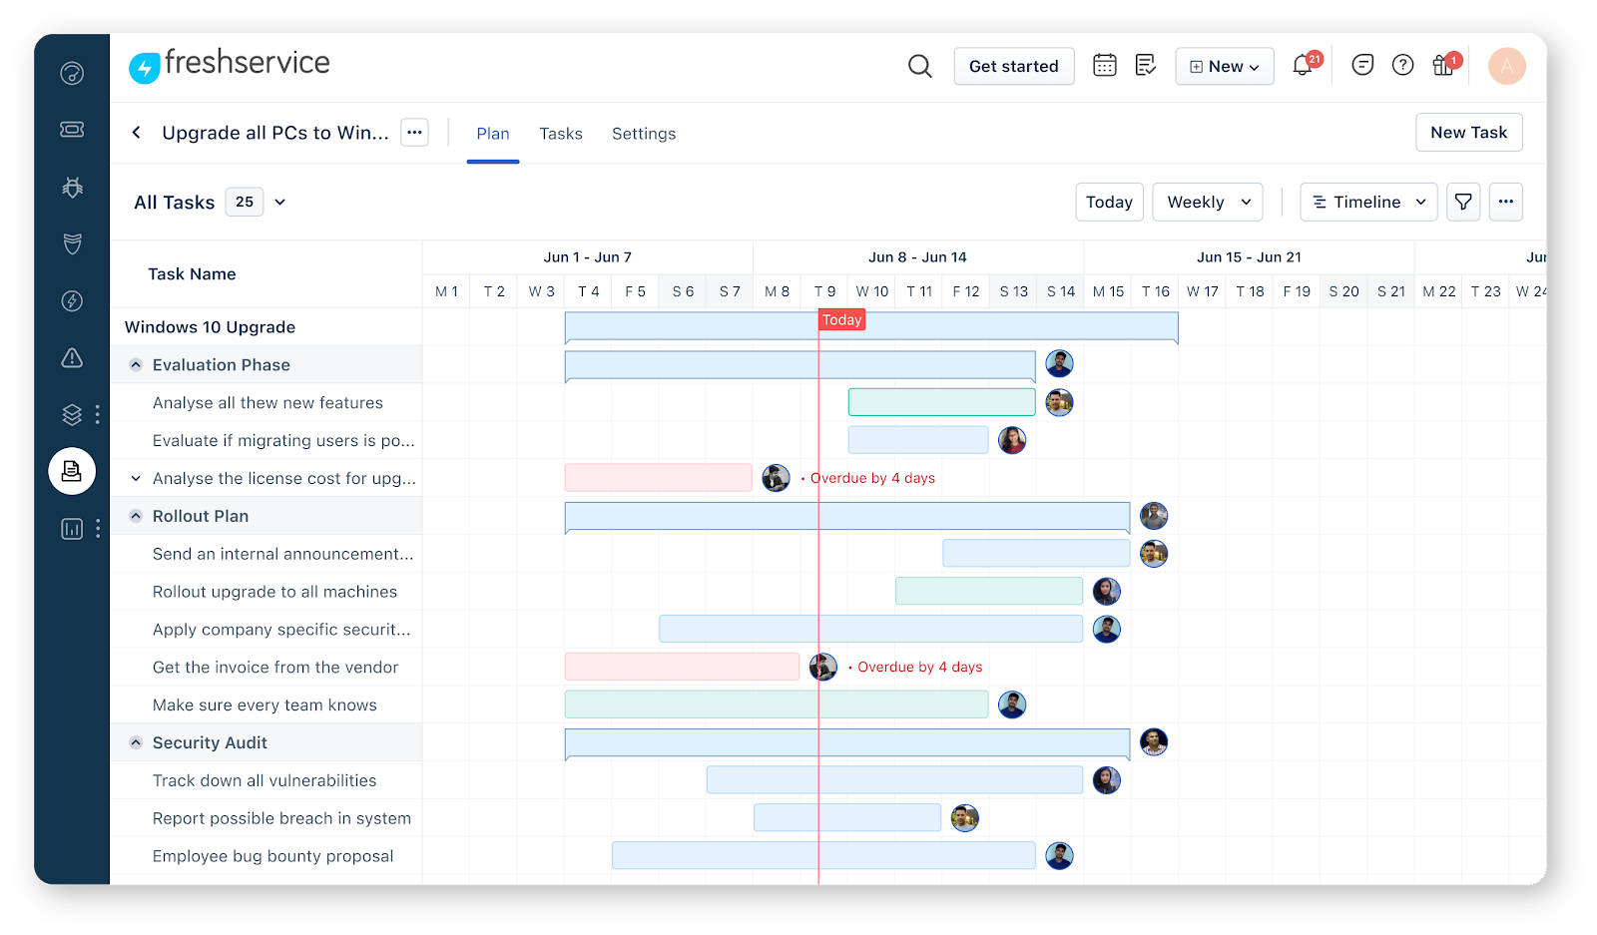1597x935 pixels.
Task: Collapse the Evaluation Phase section
Action: click(x=135, y=364)
